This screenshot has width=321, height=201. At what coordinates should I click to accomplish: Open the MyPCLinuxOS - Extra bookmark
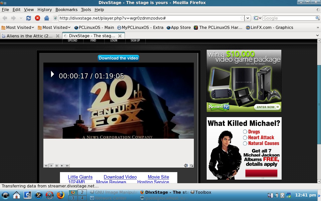pyautogui.click(x=140, y=27)
